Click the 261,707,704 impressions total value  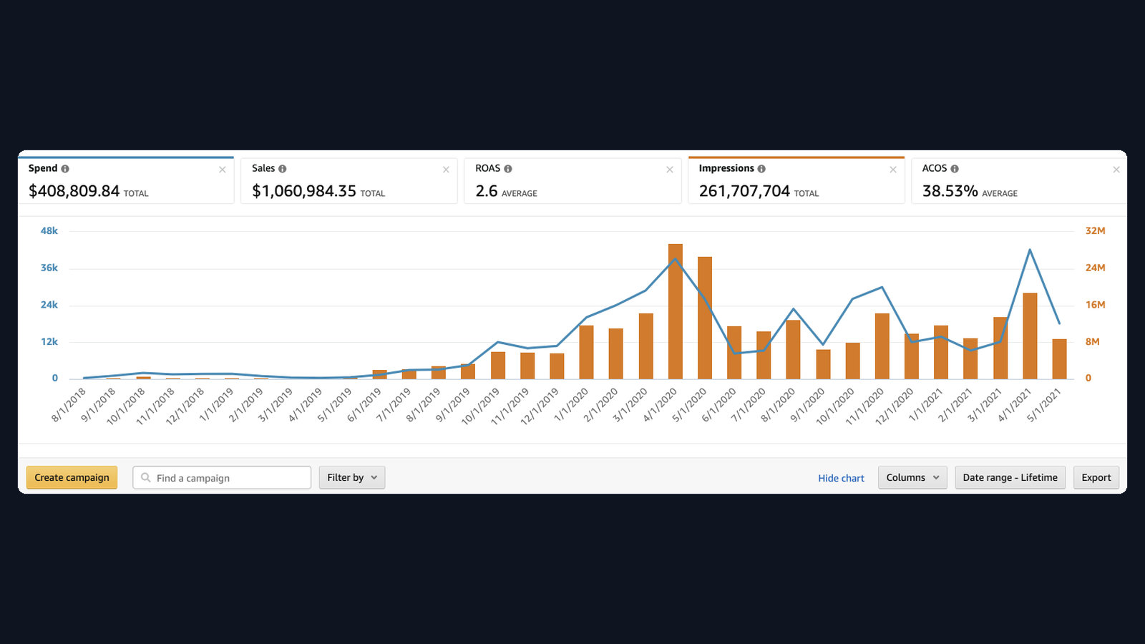(744, 191)
